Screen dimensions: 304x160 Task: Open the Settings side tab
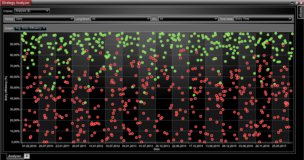[300, 12]
